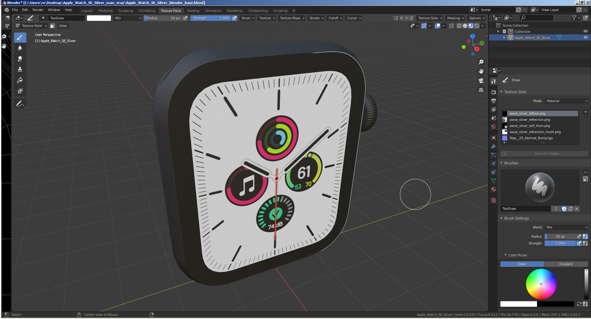Open the Options popover
Screen dimensions: 591x319
(476, 18)
